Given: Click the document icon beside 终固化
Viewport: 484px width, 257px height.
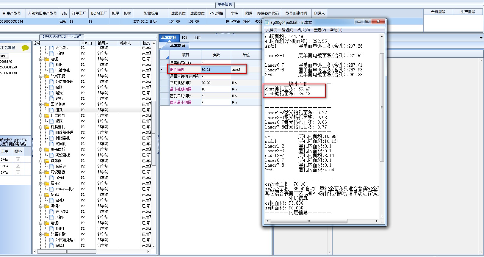Looking at the screenshot, I should click(51, 144).
